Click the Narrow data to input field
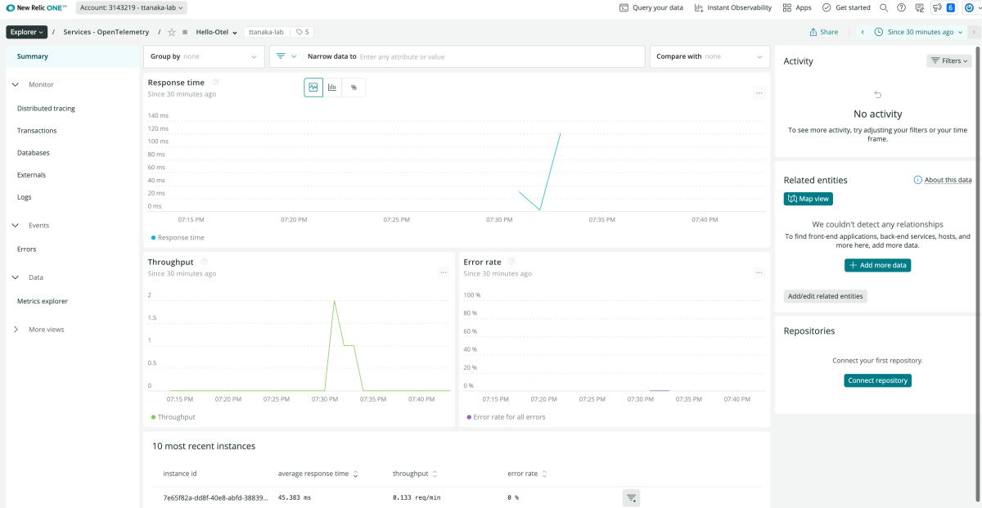This screenshot has height=508, width=982. click(499, 56)
